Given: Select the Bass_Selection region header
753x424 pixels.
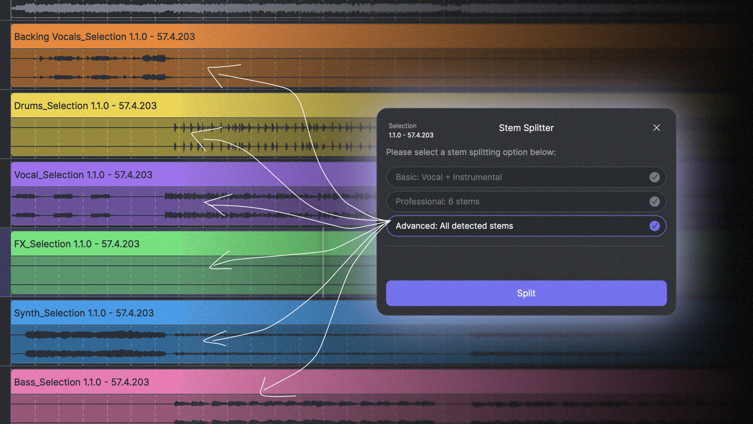Looking at the screenshot, I should pyautogui.click(x=82, y=382).
